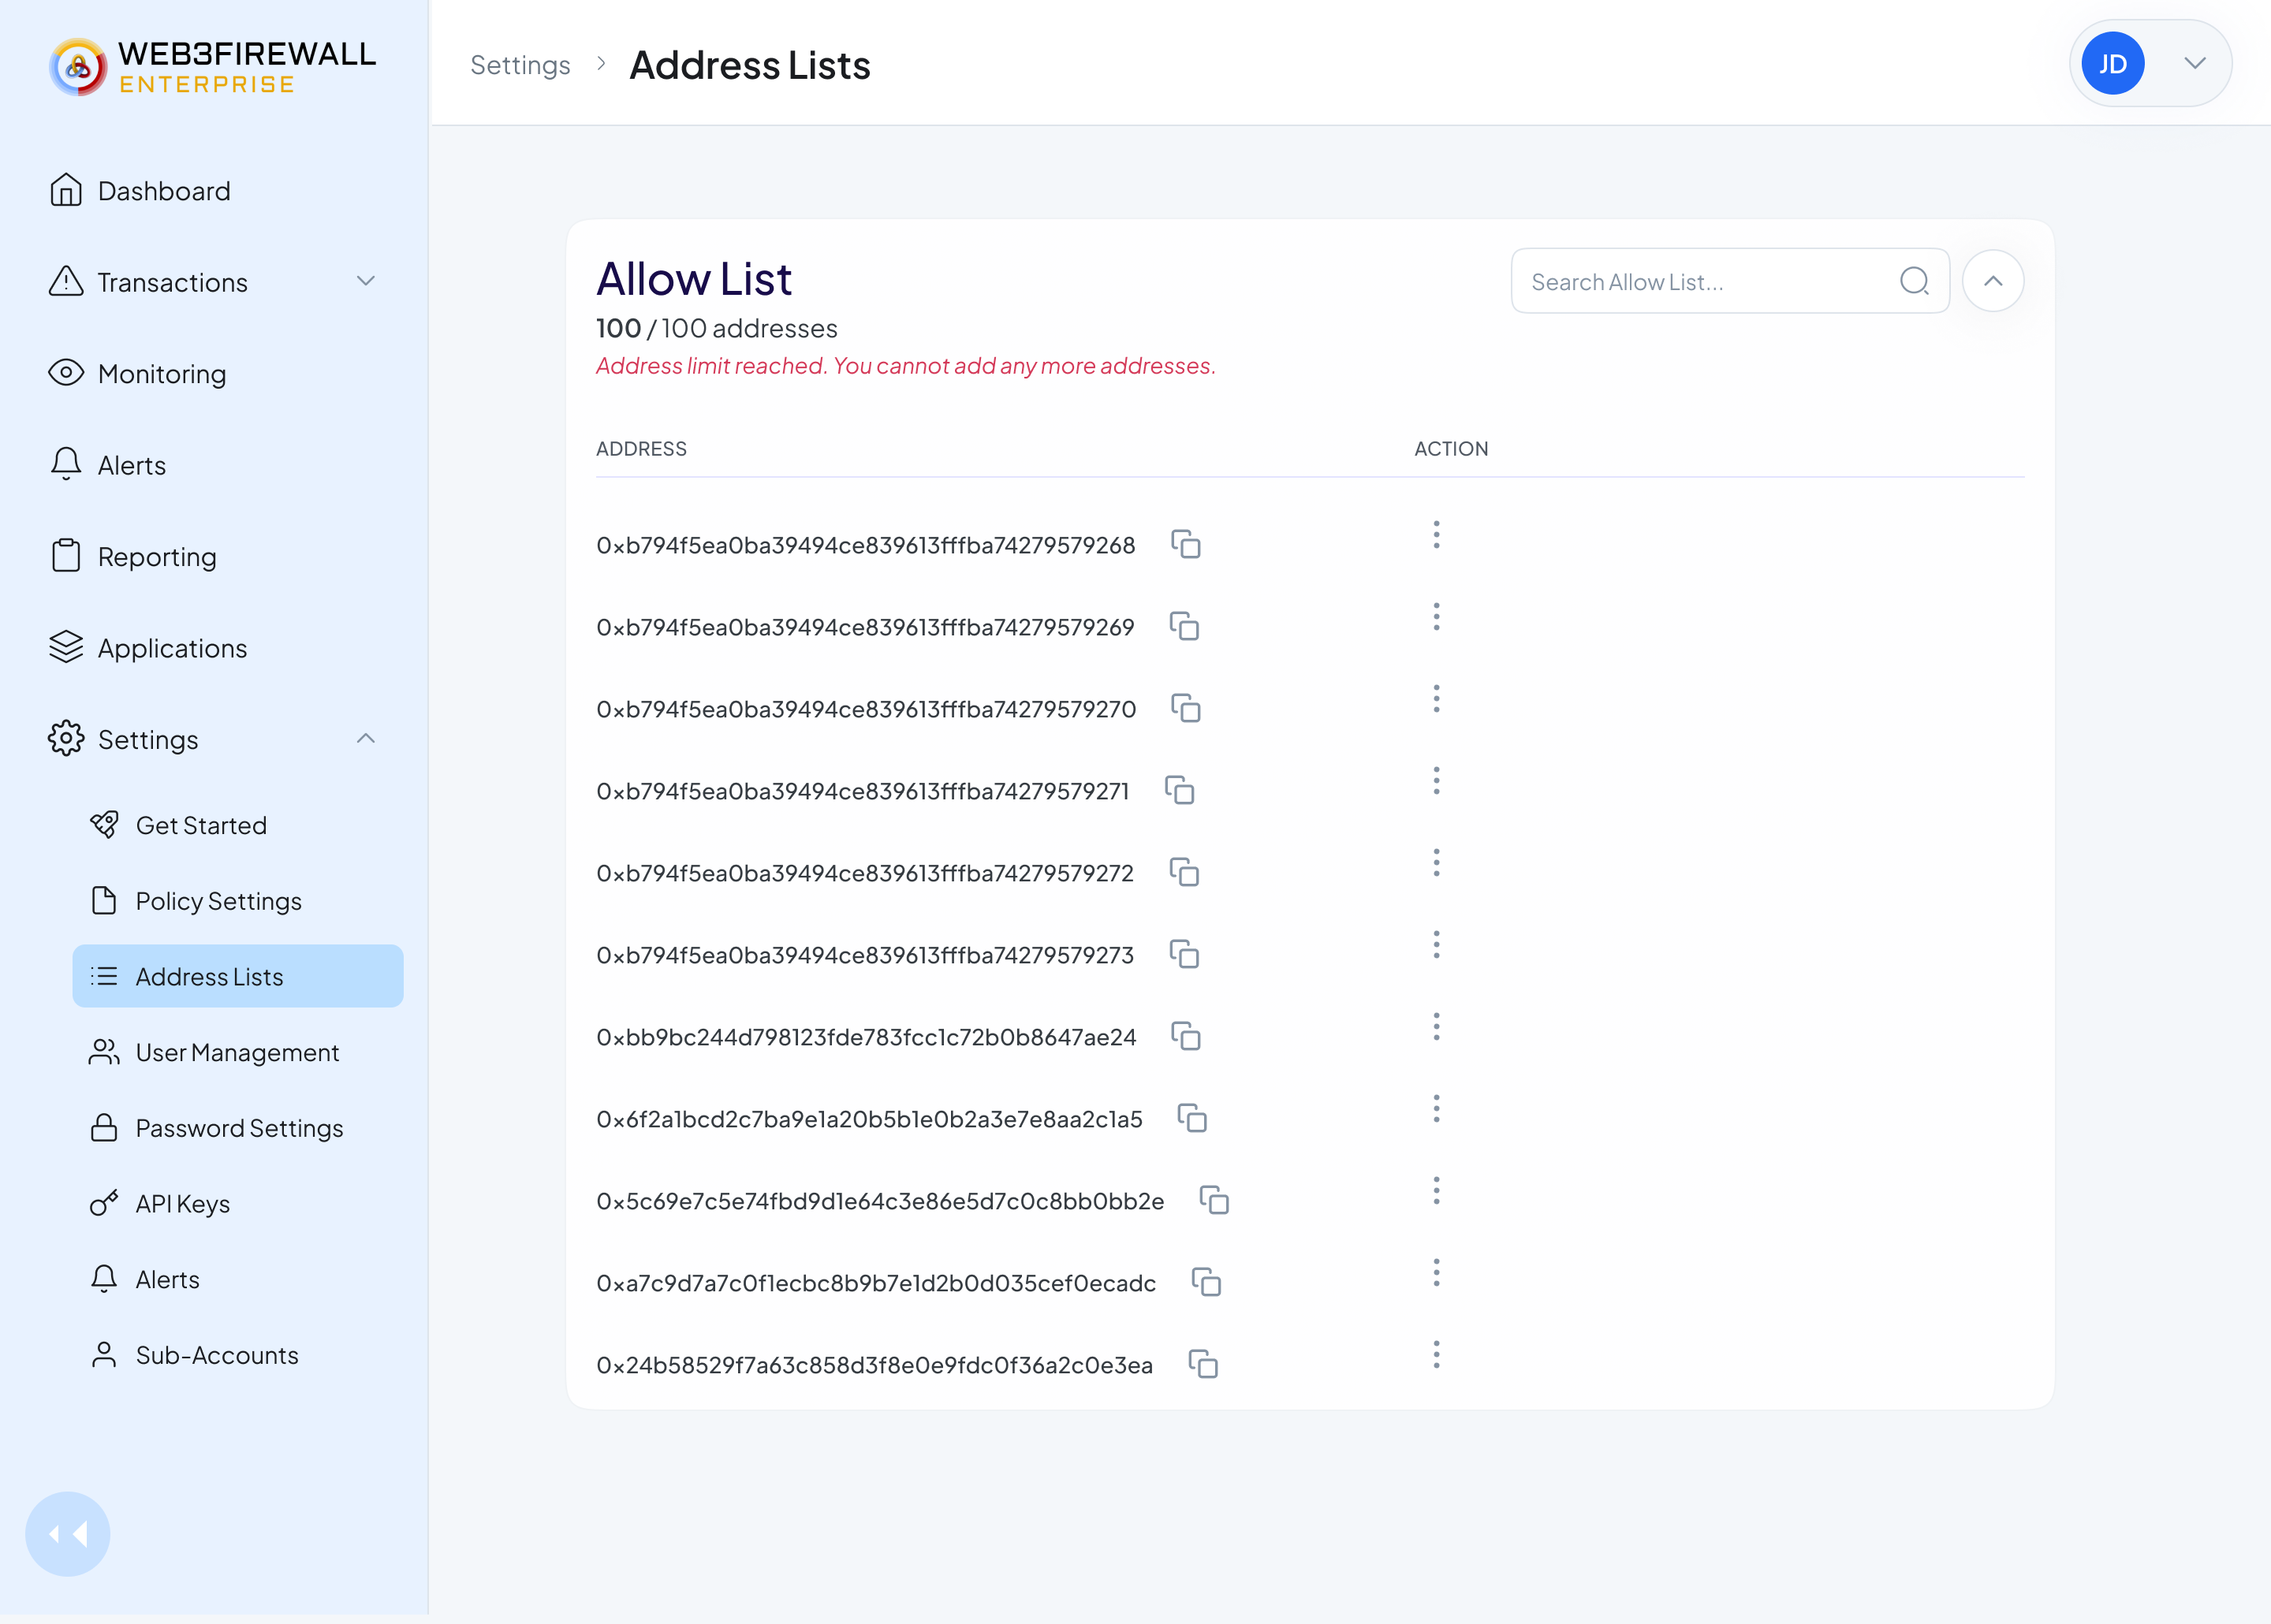Open API Keys settings
The height and width of the screenshot is (1624, 2271).
[159, 1203]
